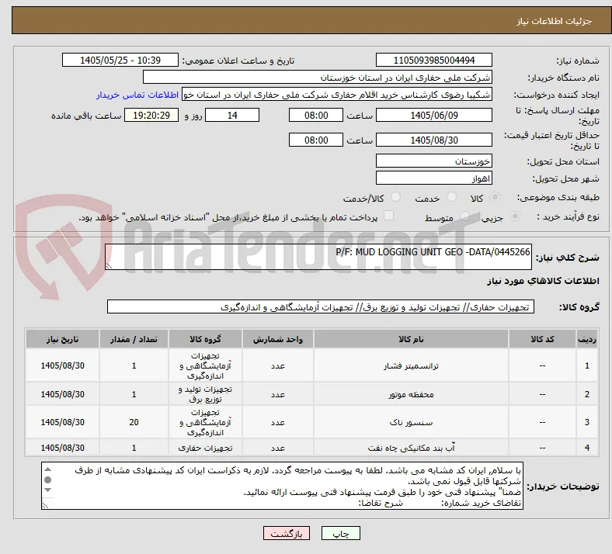Viewport: 612px width, 554px height.
Task: Click the buyer notes text area
Action: click(282, 486)
